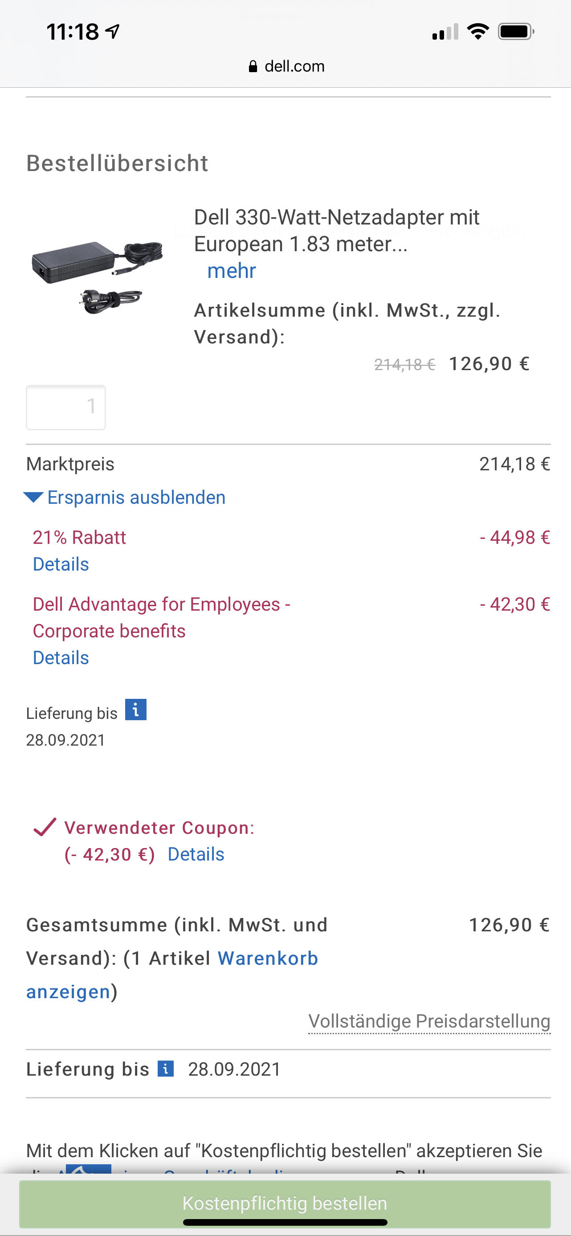Screen dimensions: 571x1236
Task: Follow the Warenkorb anzeigen link
Action: point(267,958)
